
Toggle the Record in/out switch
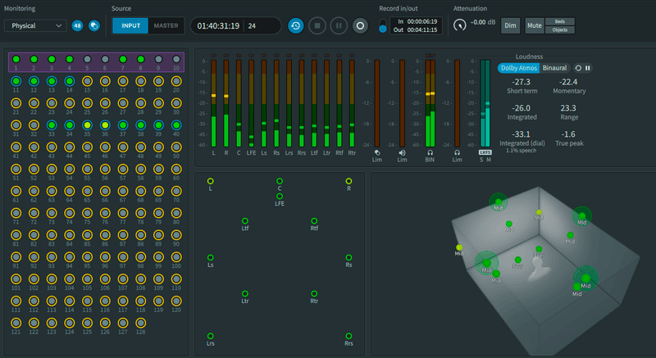(x=382, y=25)
